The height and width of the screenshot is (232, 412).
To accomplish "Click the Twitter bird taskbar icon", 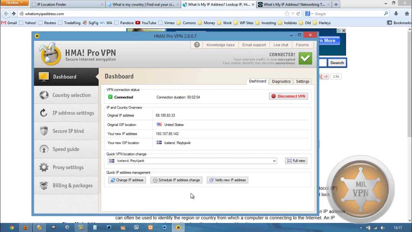I will coord(109,227).
